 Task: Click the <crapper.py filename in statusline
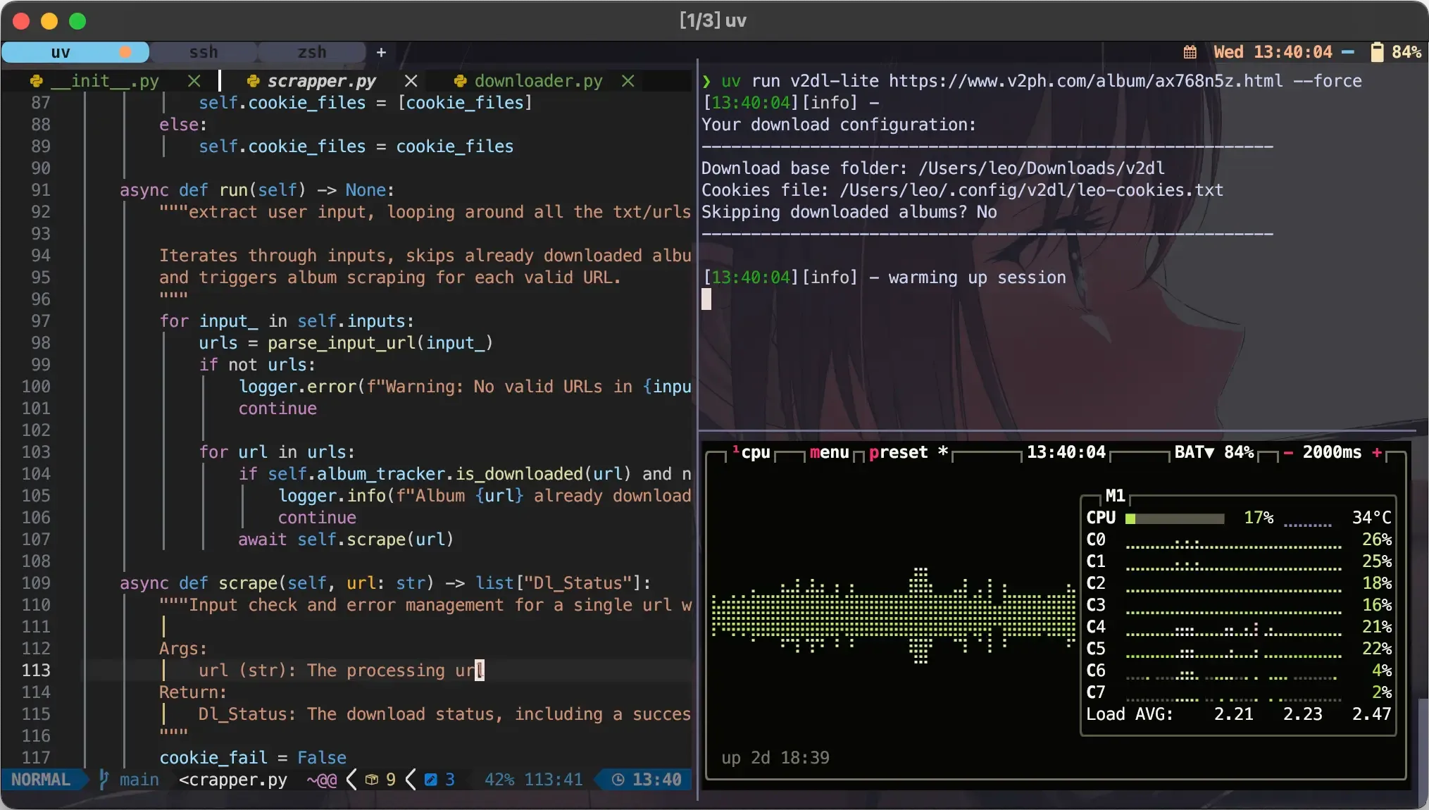[233, 779]
